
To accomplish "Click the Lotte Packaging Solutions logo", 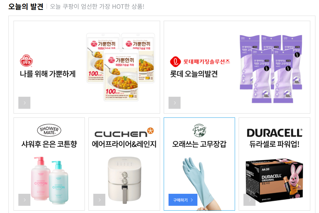I will (200, 62).
